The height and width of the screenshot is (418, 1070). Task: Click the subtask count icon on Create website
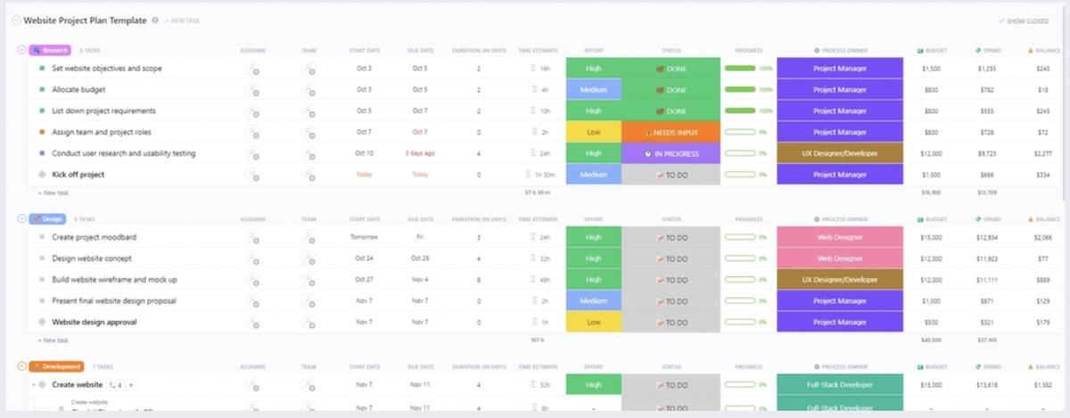[116, 385]
